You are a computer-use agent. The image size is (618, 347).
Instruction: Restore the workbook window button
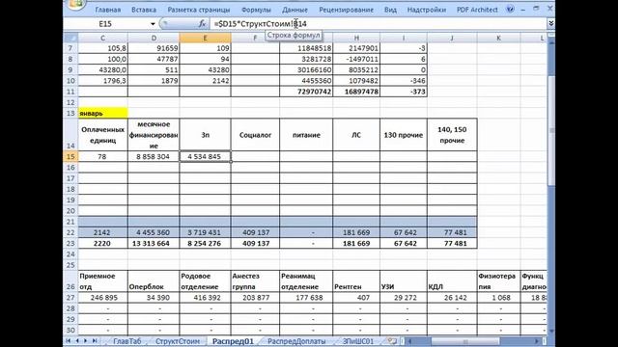pos(536,9)
